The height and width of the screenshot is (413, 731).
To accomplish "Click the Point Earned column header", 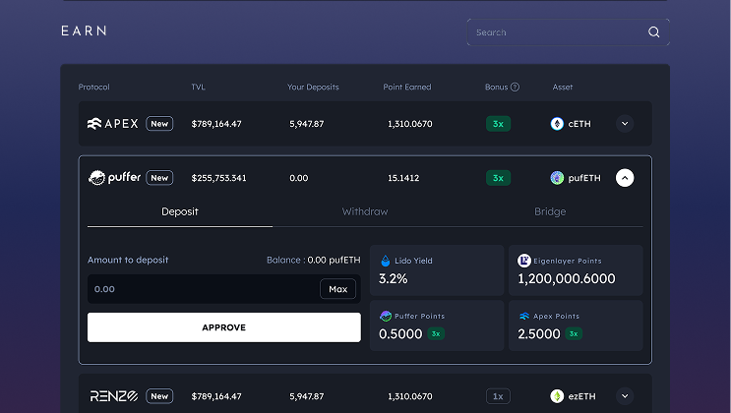I will (407, 88).
